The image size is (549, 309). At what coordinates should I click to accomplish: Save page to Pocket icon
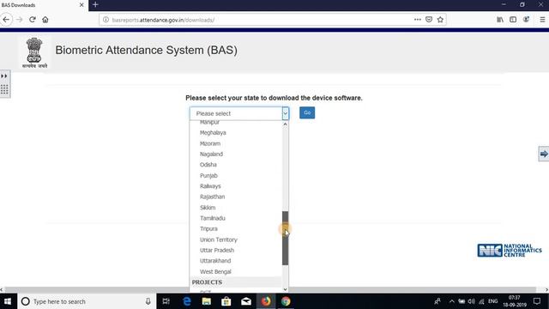click(429, 20)
